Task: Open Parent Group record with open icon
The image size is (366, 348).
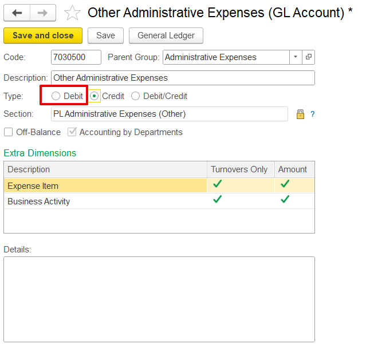Action: [309, 57]
